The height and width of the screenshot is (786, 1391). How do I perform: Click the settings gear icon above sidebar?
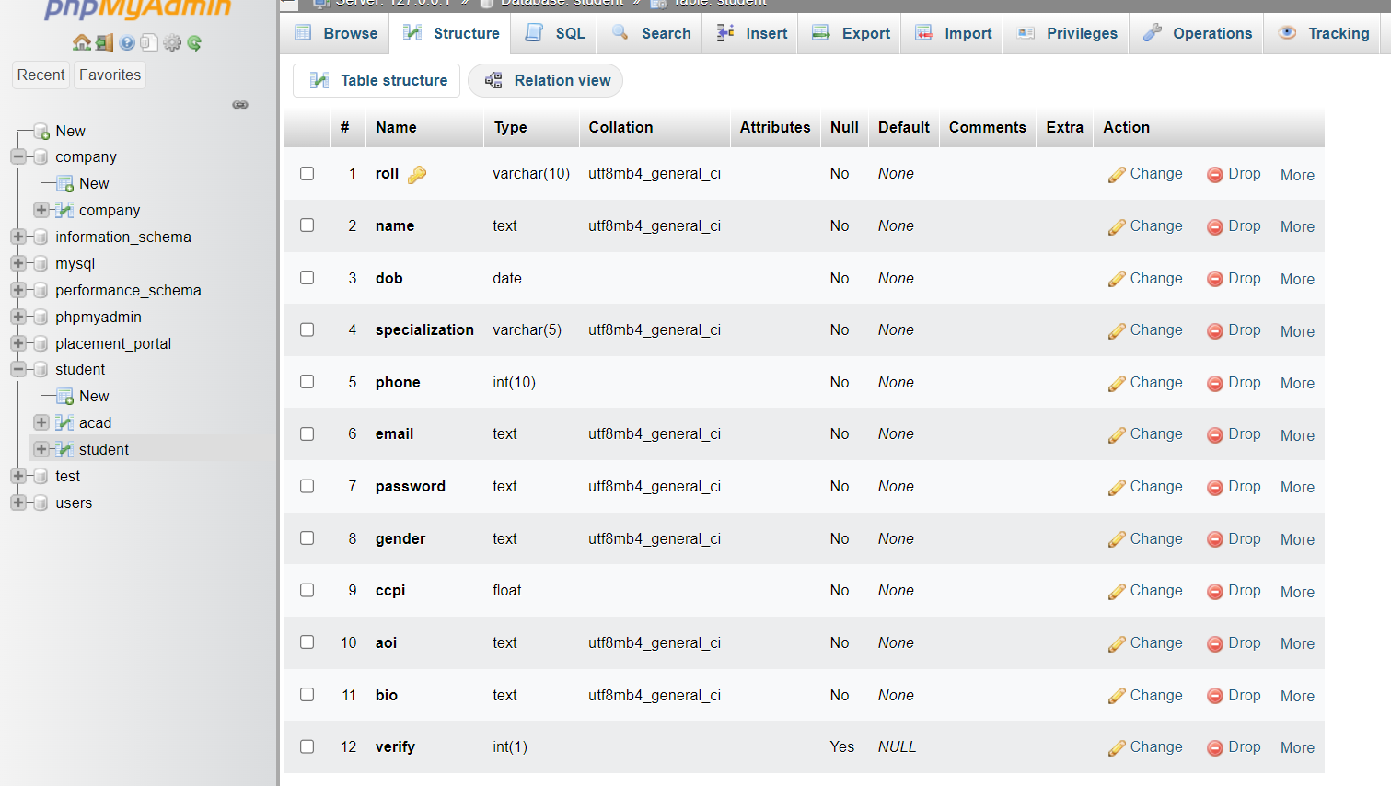[x=171, y=42]
